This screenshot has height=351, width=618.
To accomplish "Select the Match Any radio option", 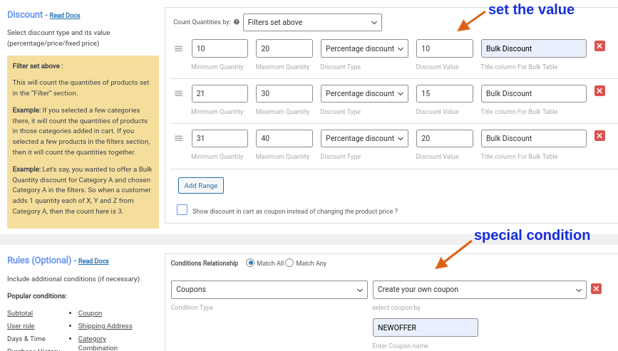I will 289,263.
